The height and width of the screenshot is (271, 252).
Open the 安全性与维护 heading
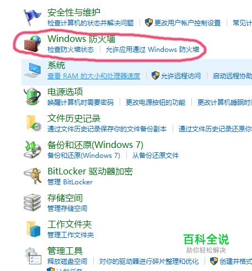74,13
